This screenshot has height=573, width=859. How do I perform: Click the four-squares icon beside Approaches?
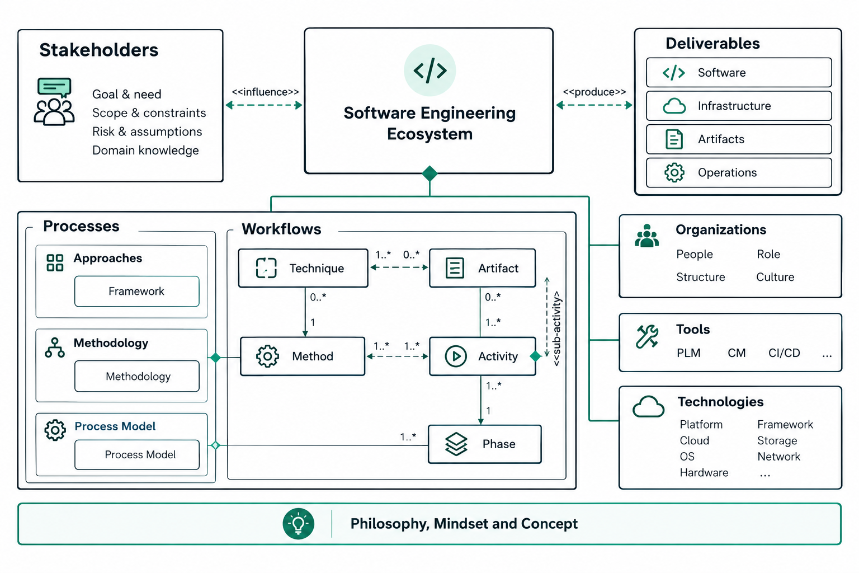[55, 262]
